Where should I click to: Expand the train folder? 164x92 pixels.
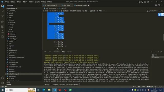click(x=12, y=27)
